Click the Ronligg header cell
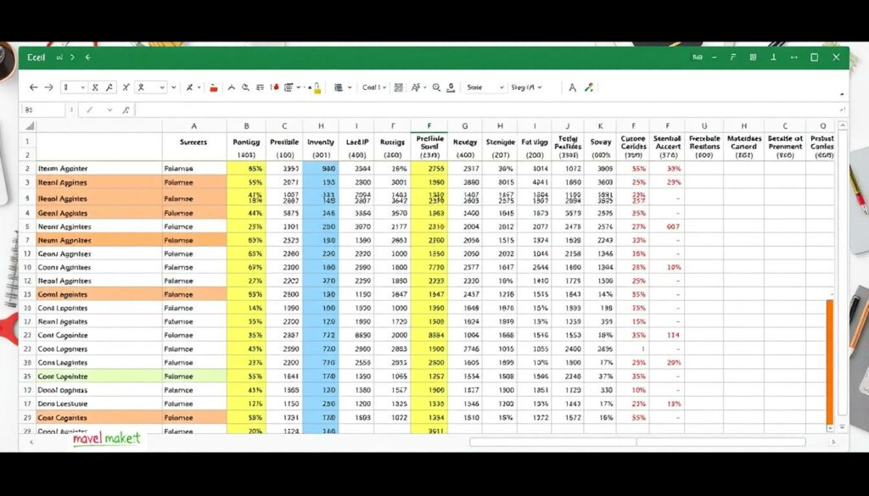The image size is (869, 496). (x=246, y=142)
